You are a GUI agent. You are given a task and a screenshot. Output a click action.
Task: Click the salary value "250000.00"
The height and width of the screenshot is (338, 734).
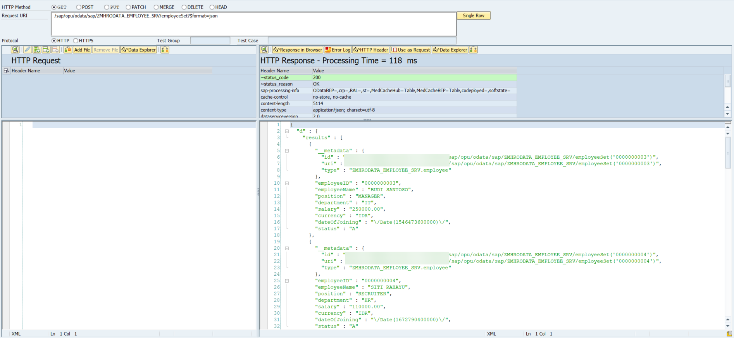pos(367,209)
